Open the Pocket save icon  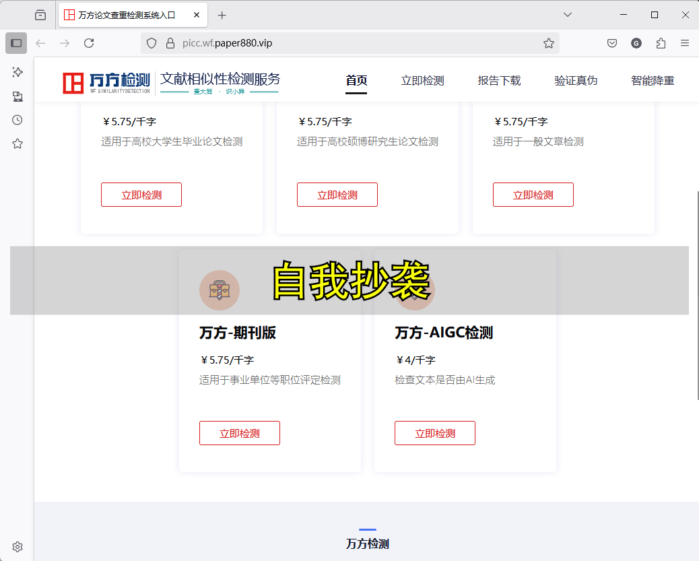coord(612,43)
